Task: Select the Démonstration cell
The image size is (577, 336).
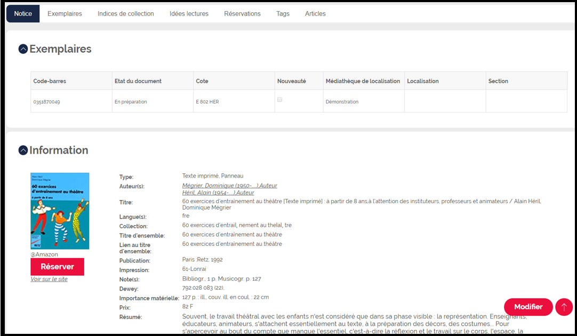Action: [364, 101]
